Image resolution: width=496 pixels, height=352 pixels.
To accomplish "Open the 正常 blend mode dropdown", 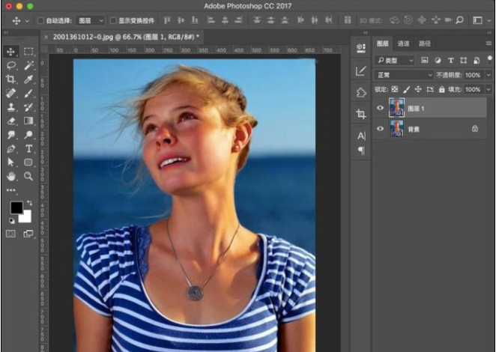I will (x=404, y=76).
